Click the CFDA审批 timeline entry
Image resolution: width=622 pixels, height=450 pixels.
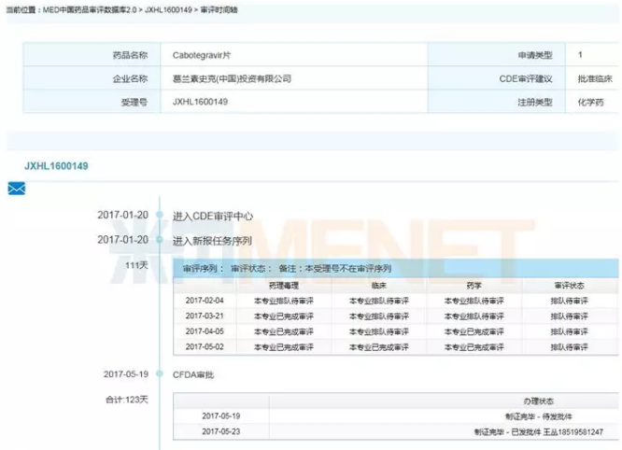(193, 374)
